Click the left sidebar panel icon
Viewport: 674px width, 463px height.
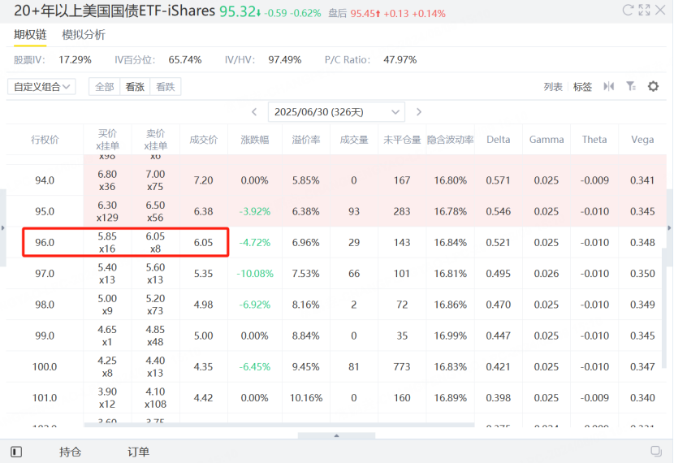point(16,452)
